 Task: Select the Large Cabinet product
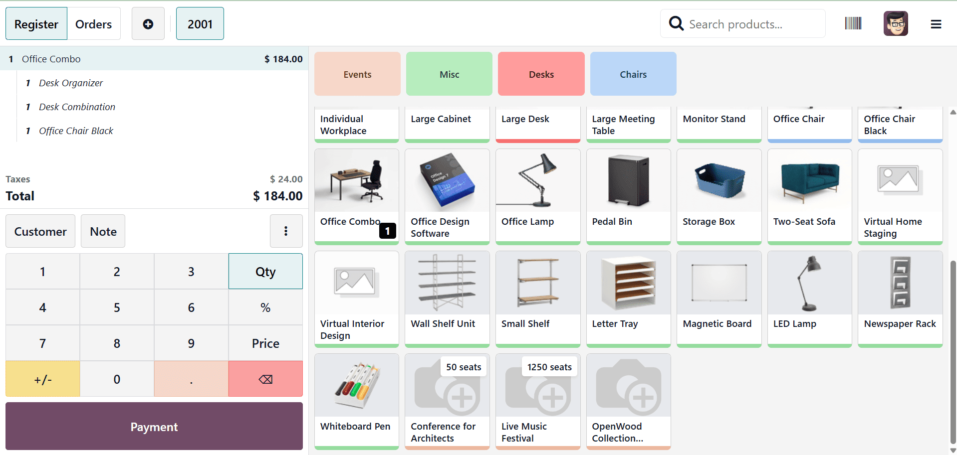pos(447,125)
